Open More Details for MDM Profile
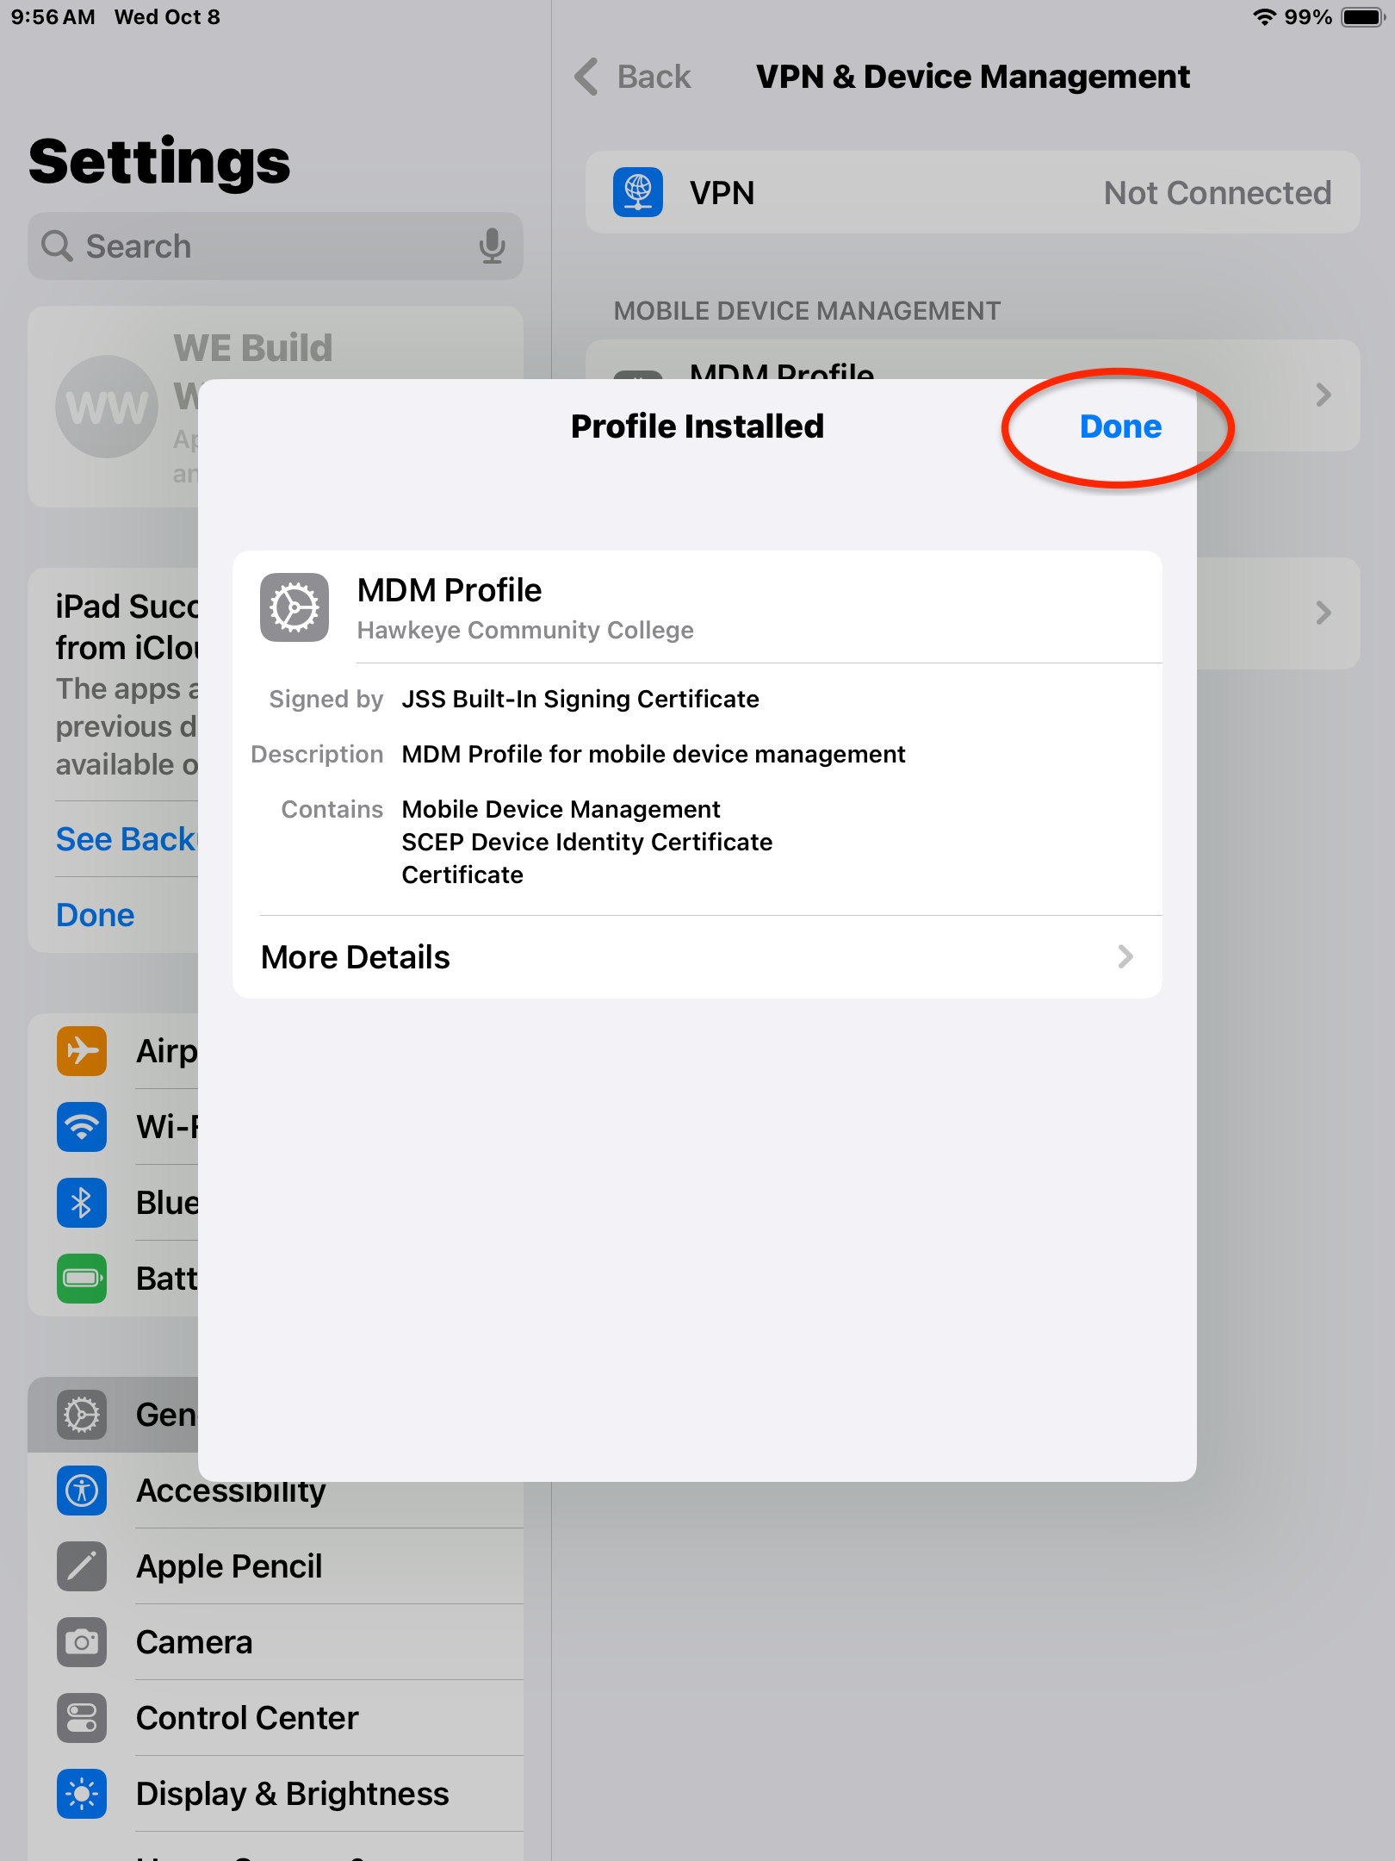The width and height of the screenshot is (1395, 1861). 697,957
